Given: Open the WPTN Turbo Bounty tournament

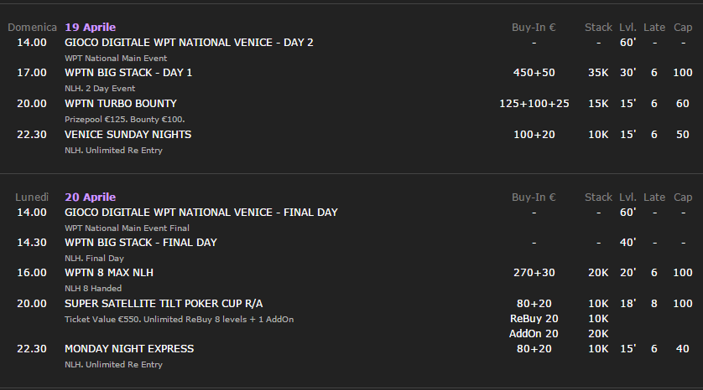Looking at the screenshot, I should (x=121, y=103).
